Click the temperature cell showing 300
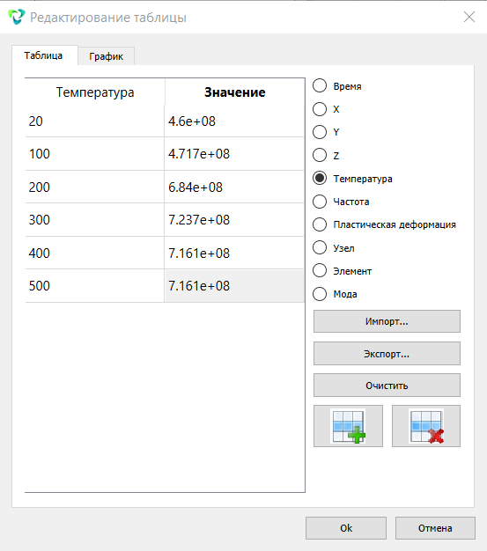The height and width of the screenshot is (551, 487). [x=94, y=220]
